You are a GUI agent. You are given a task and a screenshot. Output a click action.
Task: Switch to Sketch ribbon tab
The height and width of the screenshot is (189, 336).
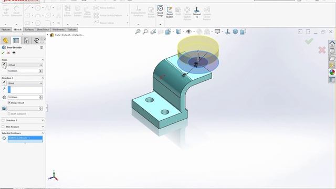coord(17,29)
